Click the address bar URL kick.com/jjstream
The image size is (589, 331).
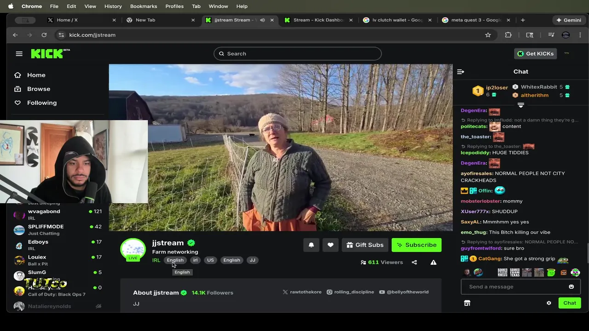92,35
